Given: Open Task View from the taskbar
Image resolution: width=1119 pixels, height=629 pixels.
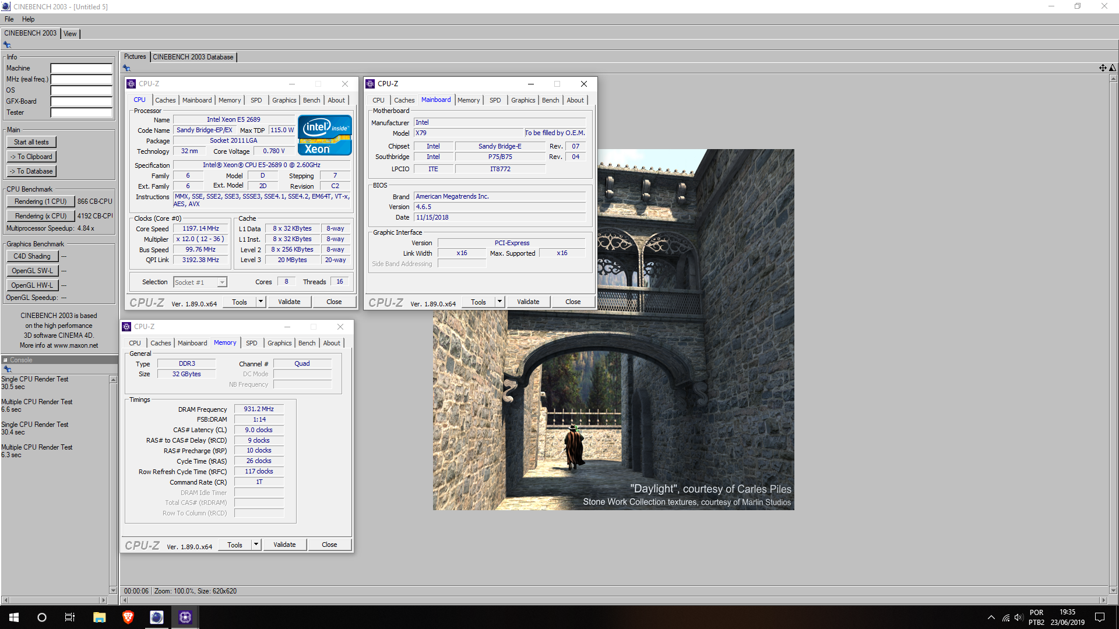Looking at the screenshot, I should (x=70, y=617).
